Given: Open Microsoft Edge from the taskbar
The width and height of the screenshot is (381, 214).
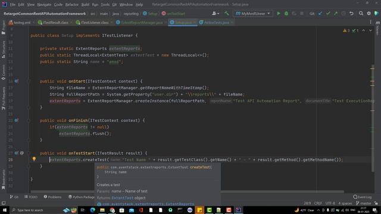Looking at the screenshot, I should pyautogui.click(x=93, y=210).
